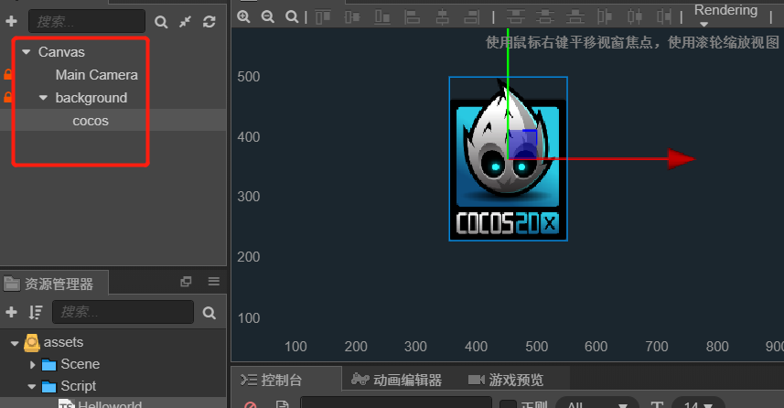Click the red X-axis gizmo arrow
Image resolution: width=784 pixels, height=408 pixels.
tap(681, 159)
